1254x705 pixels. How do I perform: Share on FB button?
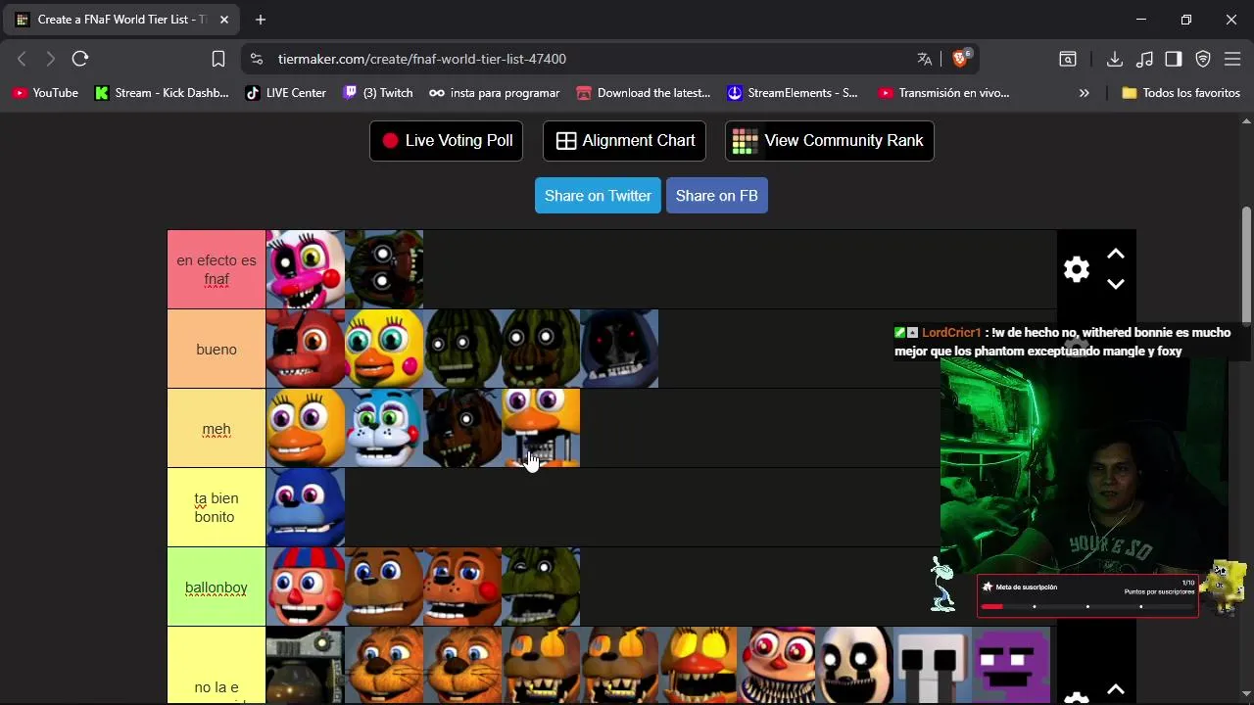[x=717, y=196]
